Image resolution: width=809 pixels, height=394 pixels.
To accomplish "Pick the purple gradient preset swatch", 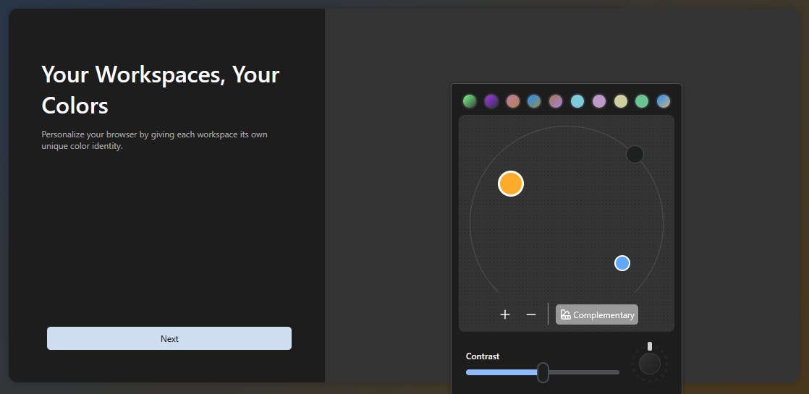I will point(491,101).
